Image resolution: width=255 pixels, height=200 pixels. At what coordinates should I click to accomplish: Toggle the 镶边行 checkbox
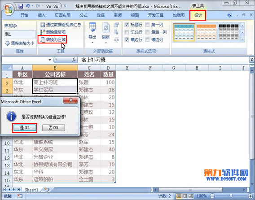(127, 39)
